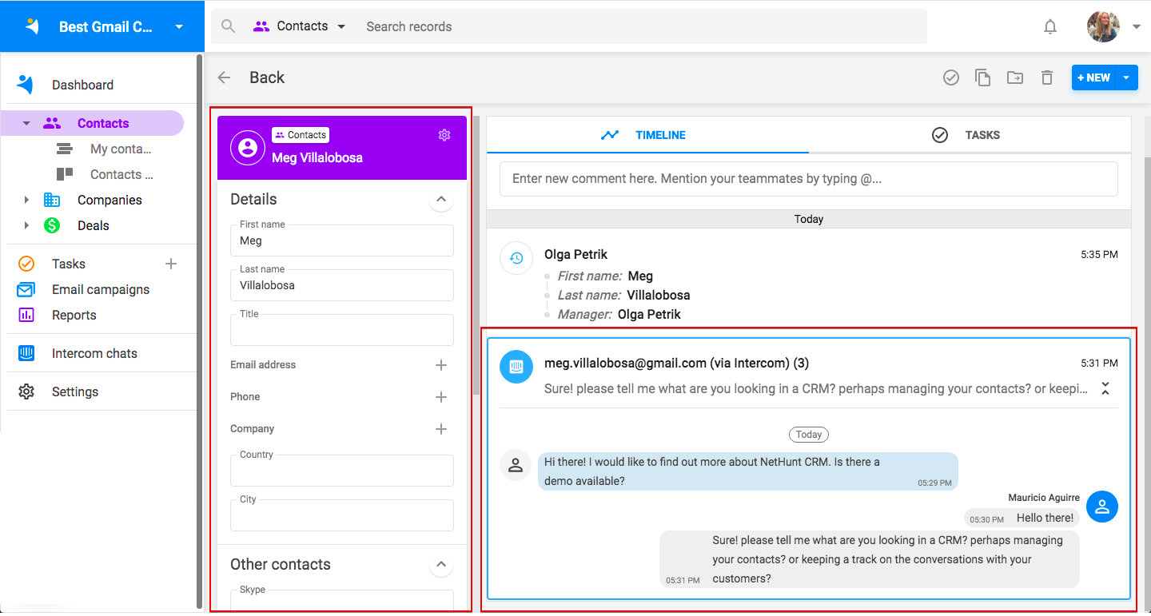Delete the record with the trash icon
Screen dimensions: 1151x616
coord(1047,77)
